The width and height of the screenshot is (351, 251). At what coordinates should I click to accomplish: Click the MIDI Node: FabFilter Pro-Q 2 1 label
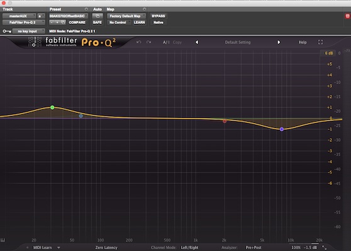tap(72, 31)
